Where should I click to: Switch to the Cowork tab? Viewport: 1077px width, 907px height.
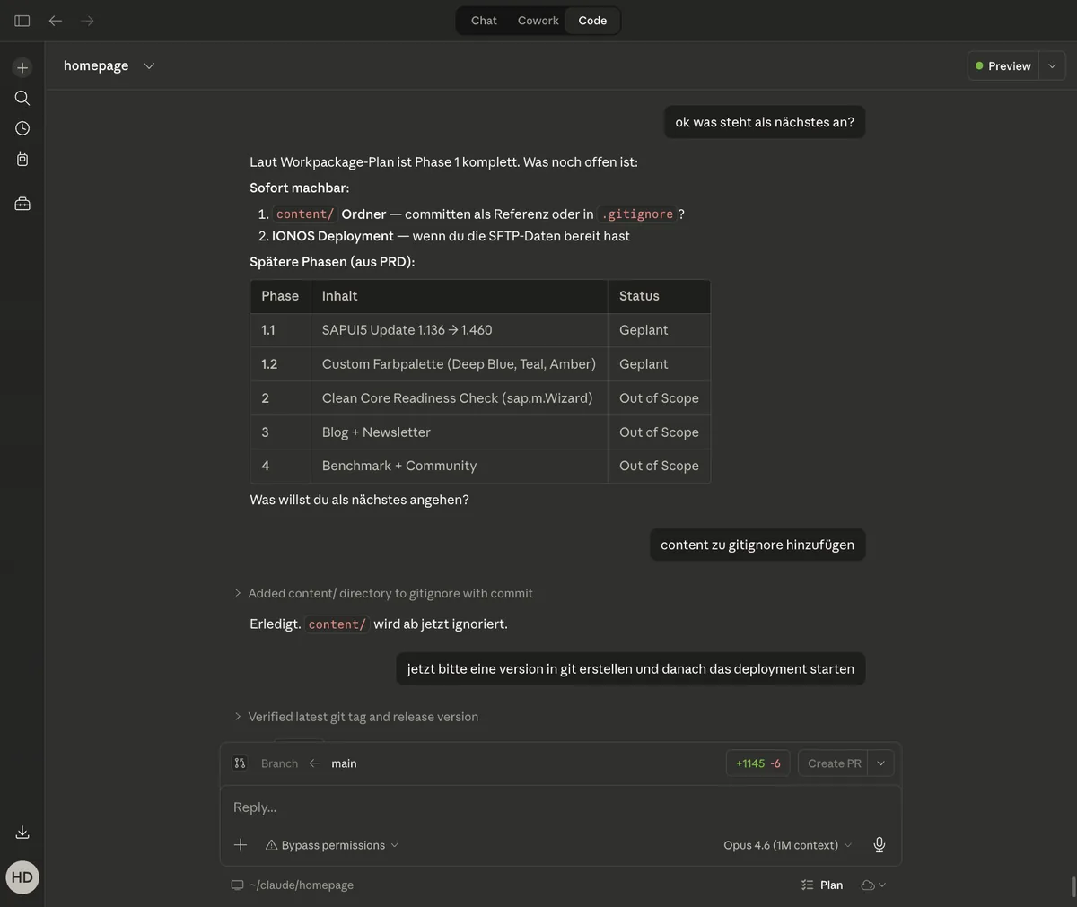(x=537, y=20)
